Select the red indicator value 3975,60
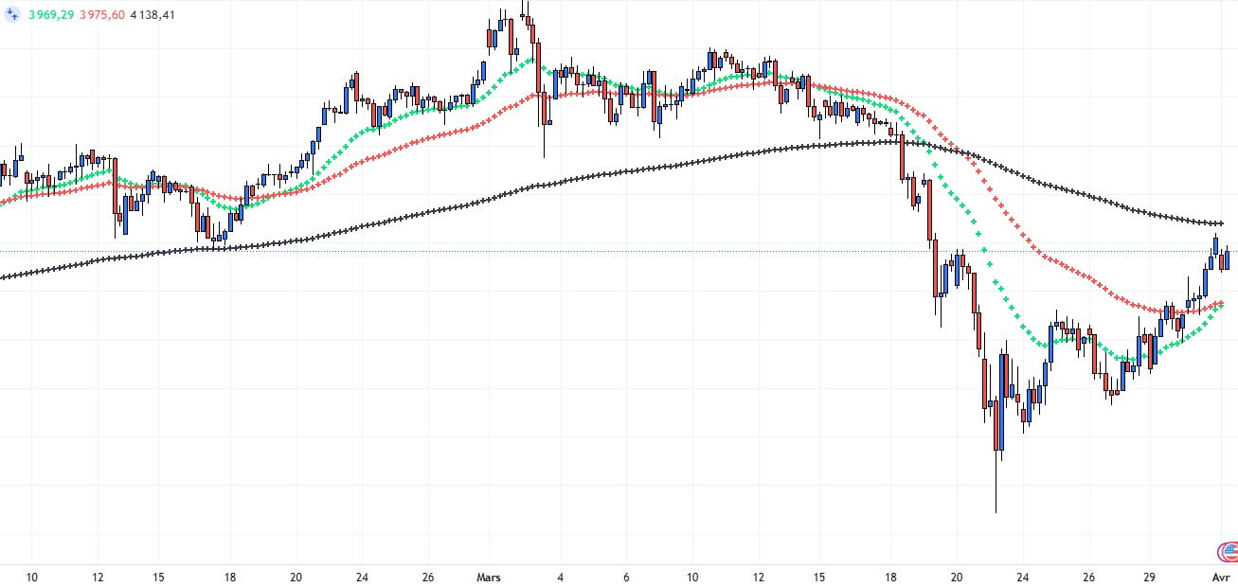Screen dimensions: 1238x587 tap(102, 15)
